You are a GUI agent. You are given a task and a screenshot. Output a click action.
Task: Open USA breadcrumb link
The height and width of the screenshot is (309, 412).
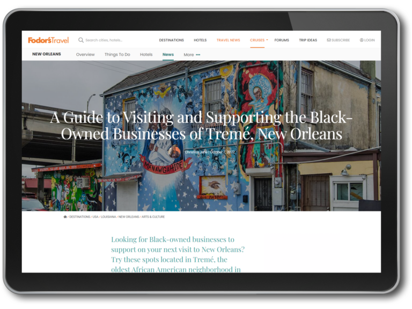pyautogui.click(x=95, y=217)
